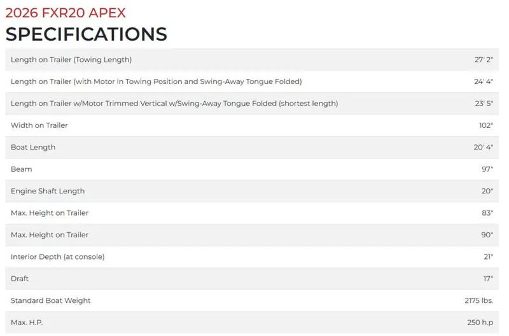Click the SPECIFICATIONS heading
The height and width of the screenshot is (336, 509).
87,34
